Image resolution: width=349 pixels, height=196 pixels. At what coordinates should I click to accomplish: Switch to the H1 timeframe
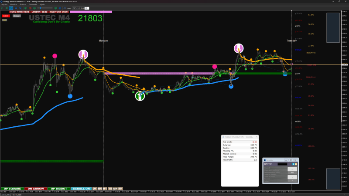(105, 189)
